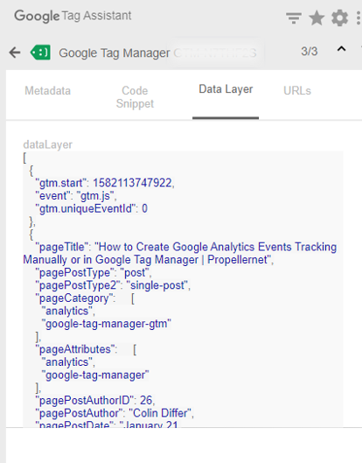
Task: Select the Data Layer tab
Action: (x=226, y=89)
